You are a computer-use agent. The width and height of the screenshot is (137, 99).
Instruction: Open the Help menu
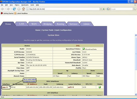click(x=37, y=5)
